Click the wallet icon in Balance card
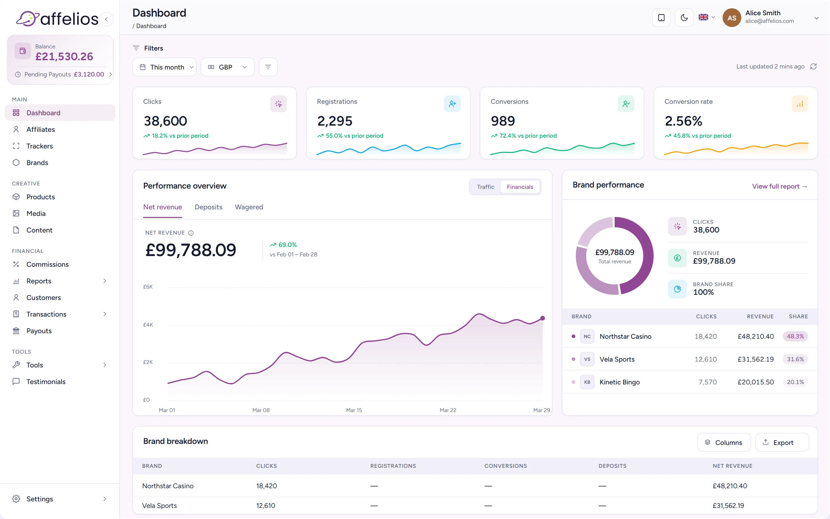The image size is (830, 519). coord(23,51)
